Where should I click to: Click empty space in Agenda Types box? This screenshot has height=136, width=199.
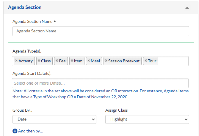click(x=173, y=61)
